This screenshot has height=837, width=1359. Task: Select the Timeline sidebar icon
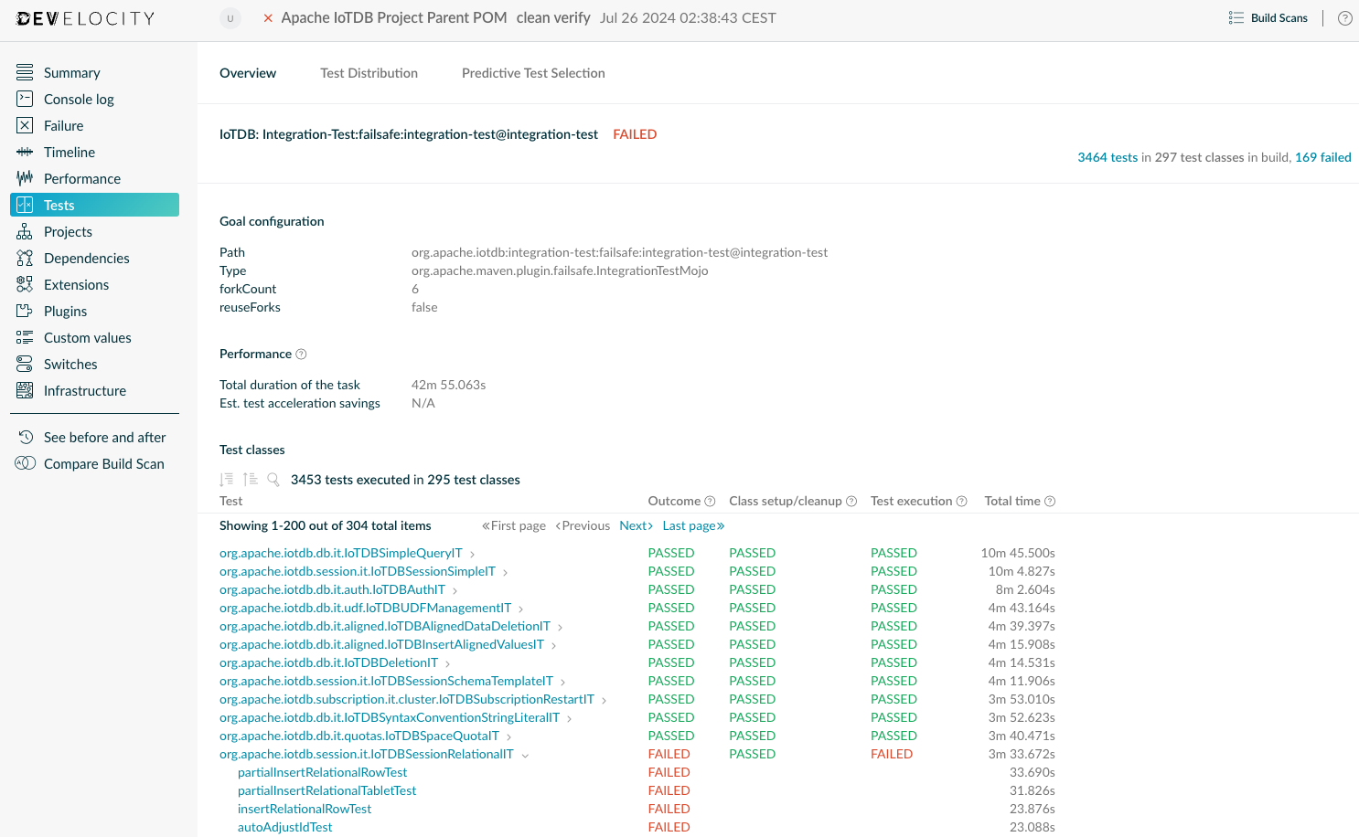pyautogui.click(x=26, y=152)
